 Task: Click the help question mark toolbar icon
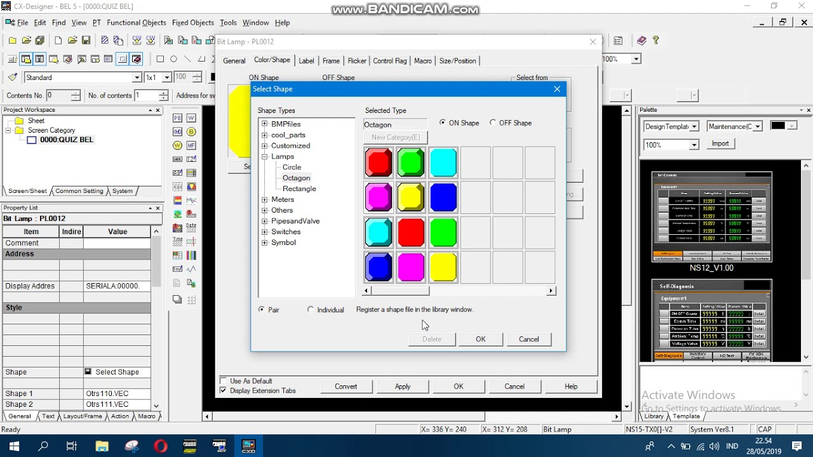pos(655,41)
